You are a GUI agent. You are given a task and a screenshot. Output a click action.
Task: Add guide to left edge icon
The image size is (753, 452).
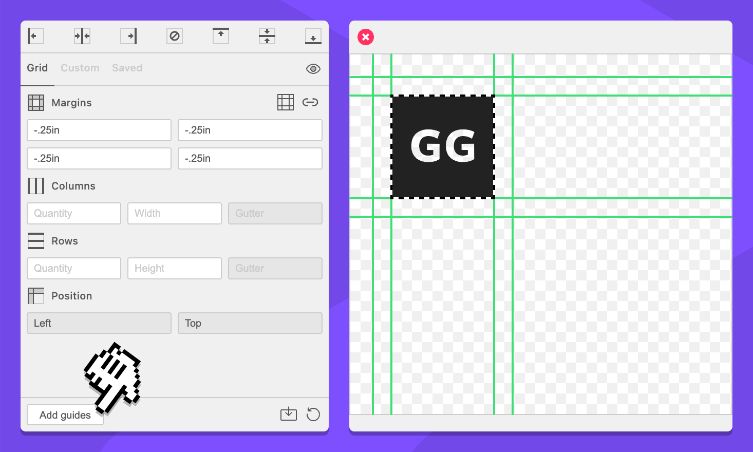pyautogui.click(x=35, y=36)
